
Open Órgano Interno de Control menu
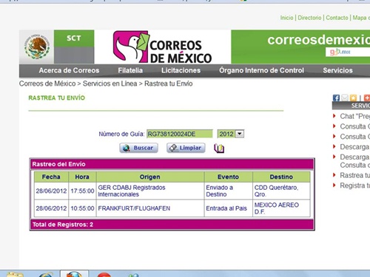(261, 70)
